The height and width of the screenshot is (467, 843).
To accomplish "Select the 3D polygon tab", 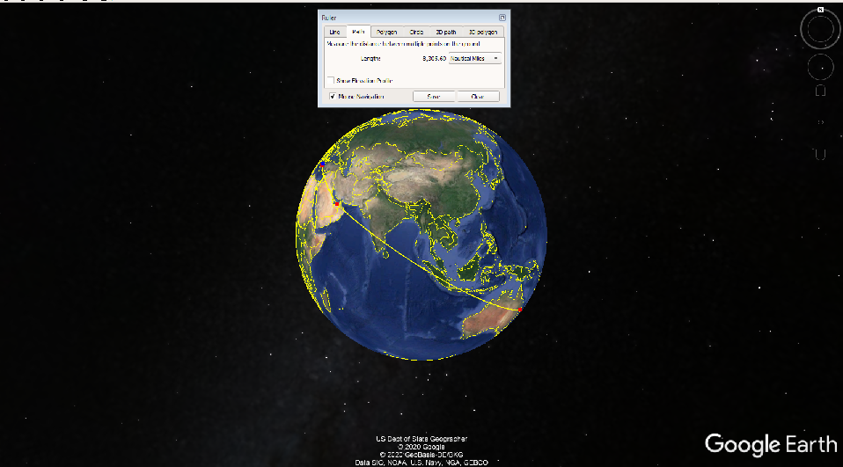I will [483, 32].
